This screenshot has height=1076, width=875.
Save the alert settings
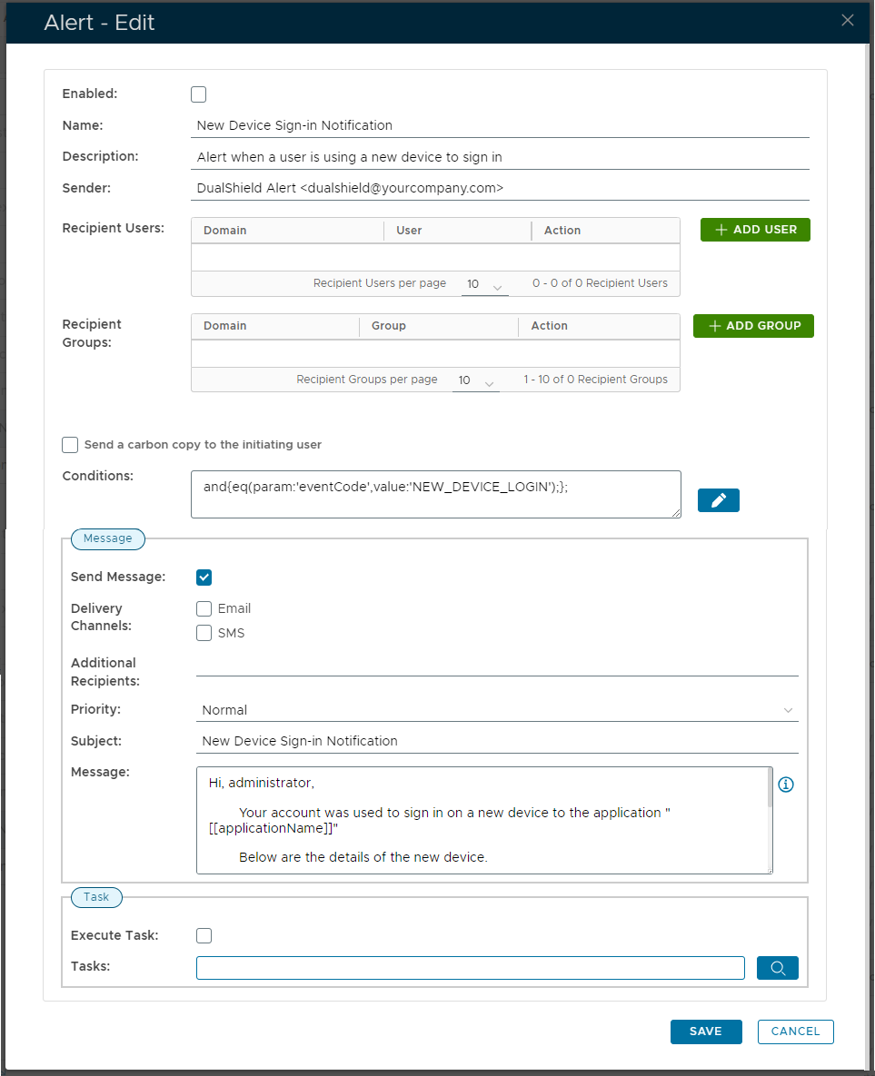click(705, 1032)
